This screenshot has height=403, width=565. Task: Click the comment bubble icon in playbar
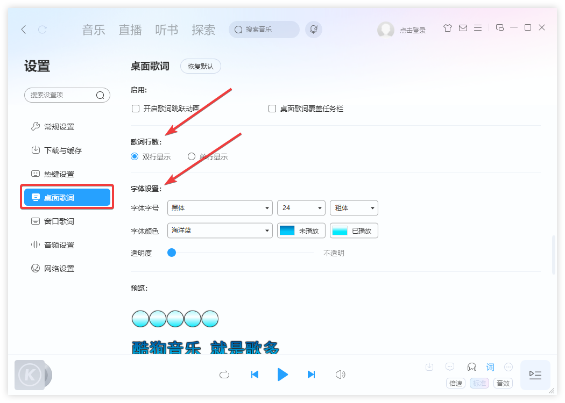[x=449, y=367]
